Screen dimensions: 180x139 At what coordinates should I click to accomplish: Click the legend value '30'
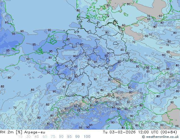tap(28, 137)
